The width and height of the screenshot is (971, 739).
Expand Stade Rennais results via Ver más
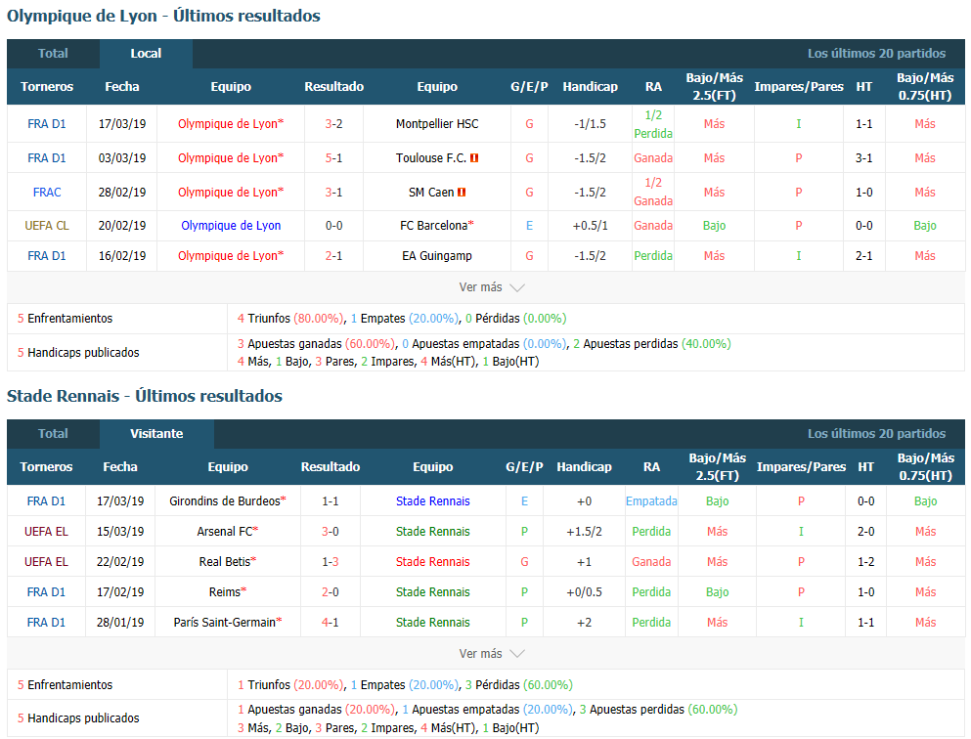pyautogui.click(x=492, y=654)
